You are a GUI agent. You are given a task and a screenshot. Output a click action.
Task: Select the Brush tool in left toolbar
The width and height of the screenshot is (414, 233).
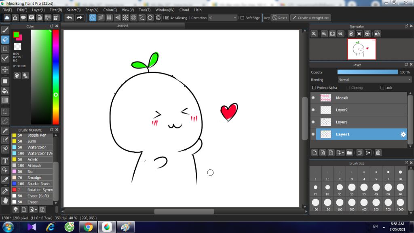point(5,30)
